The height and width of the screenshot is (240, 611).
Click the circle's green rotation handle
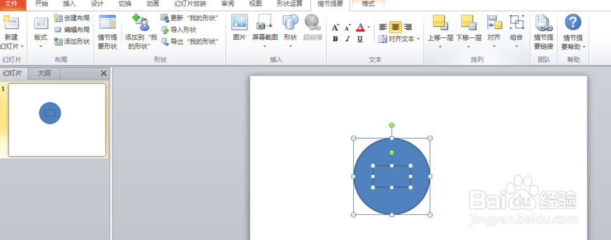coord(392,125)
